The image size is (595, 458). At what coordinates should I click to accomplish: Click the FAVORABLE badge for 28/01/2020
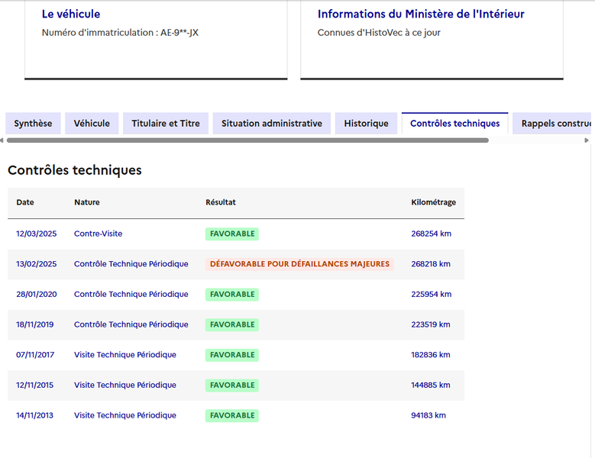point(232,295)
